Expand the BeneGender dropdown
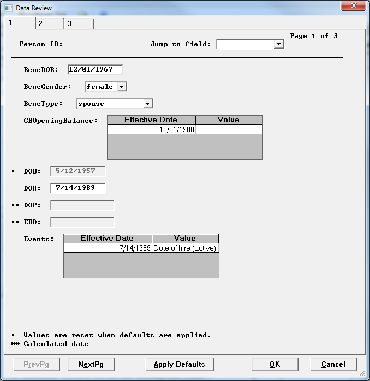Image resolution: width=370 pixels, height=381 pixels. pos(121,87)
